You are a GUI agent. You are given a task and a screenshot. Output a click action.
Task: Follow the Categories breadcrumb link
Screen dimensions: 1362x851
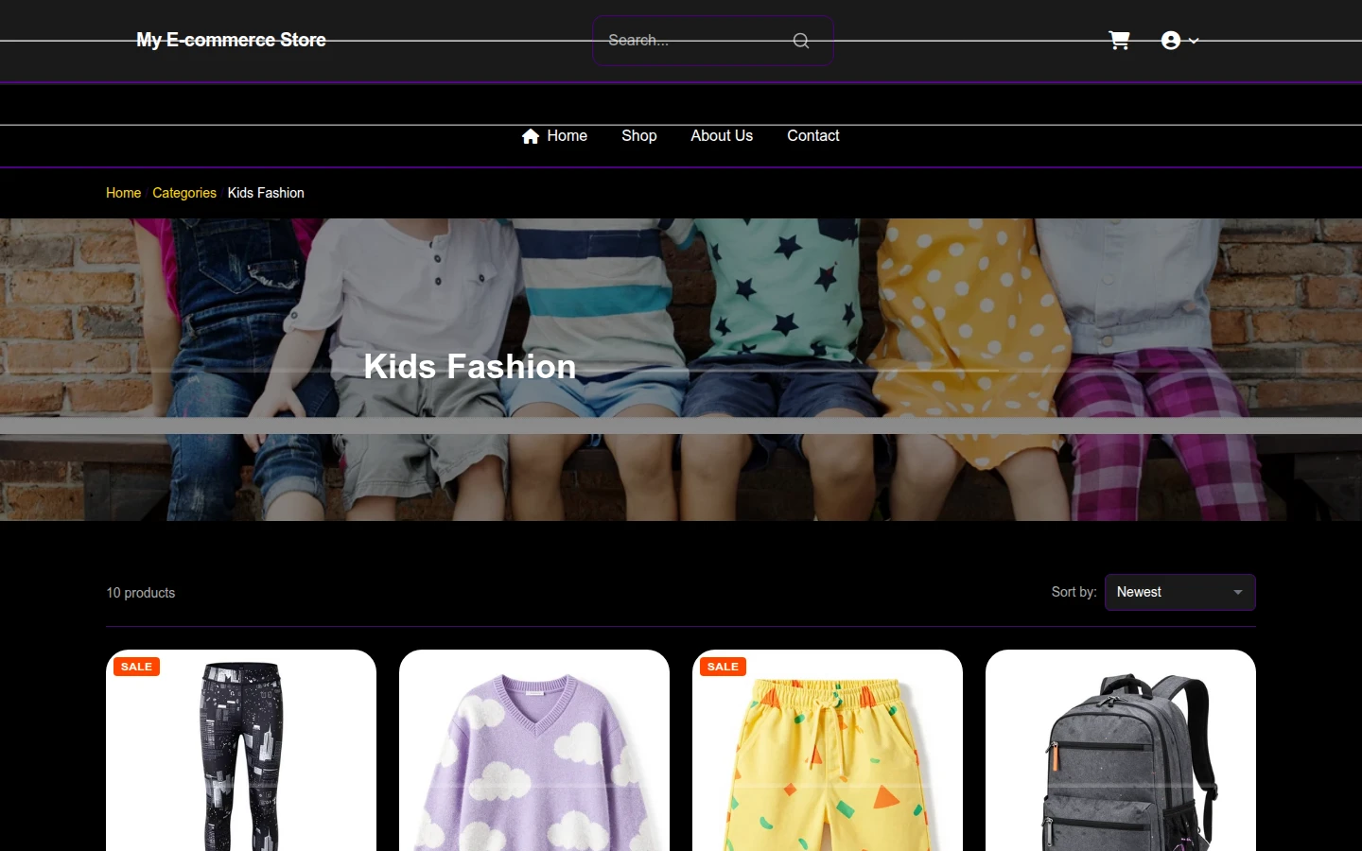point(184,193)
